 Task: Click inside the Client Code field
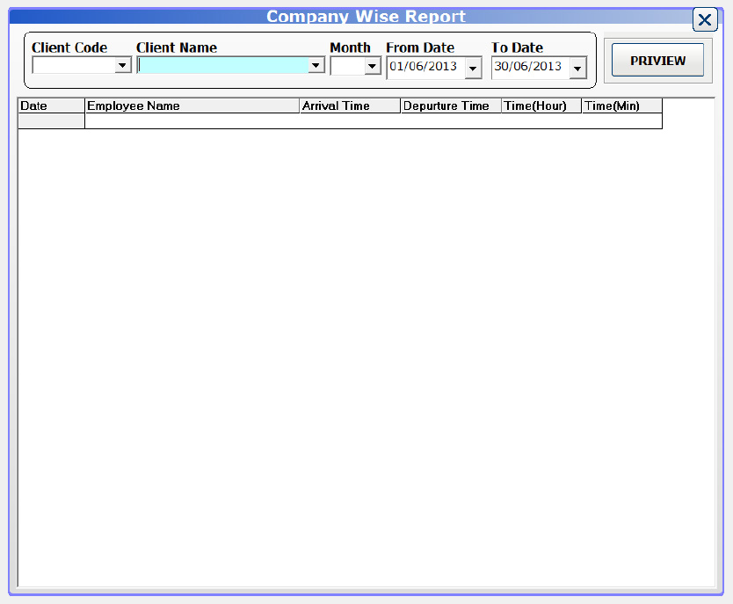point(75,64)
